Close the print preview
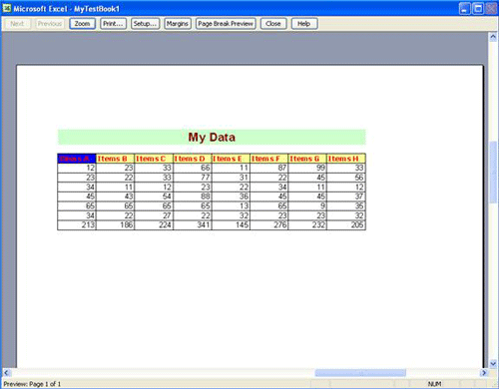This screenshot has height=389, width=499. (273, 24)
